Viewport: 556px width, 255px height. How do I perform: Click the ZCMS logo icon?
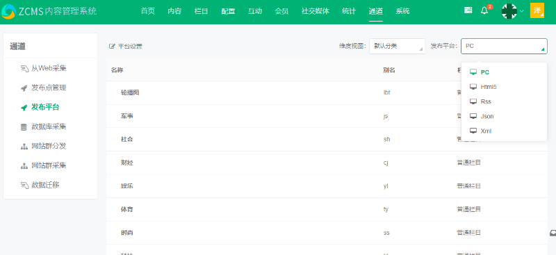pyautogui.click(x=8, y=11)
